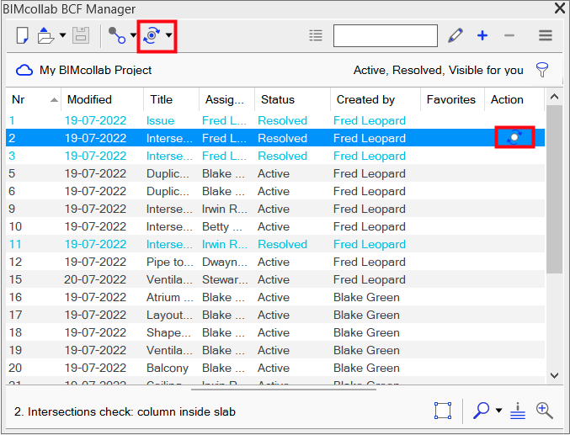Click Resolved status in row 2

coord(282,138)
